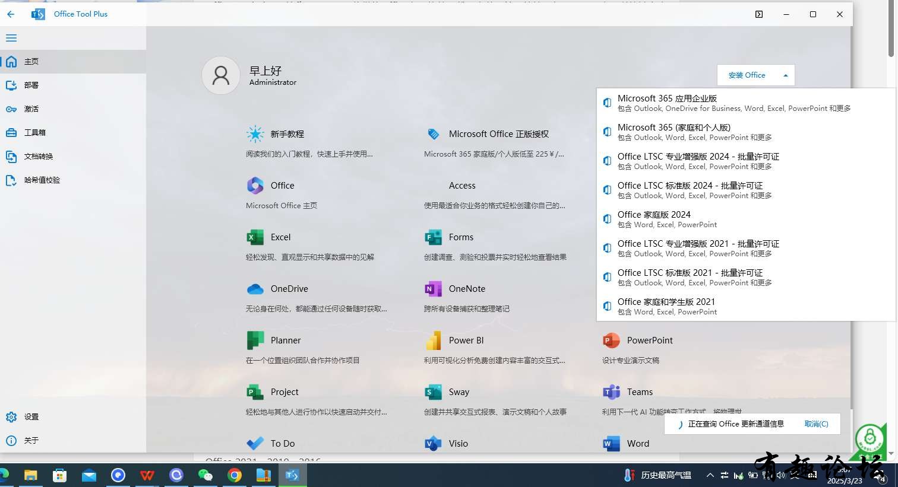This screenshot has width=898, height=487.
Task: Open the Sway icon
Action: click(x=434, y=392)
